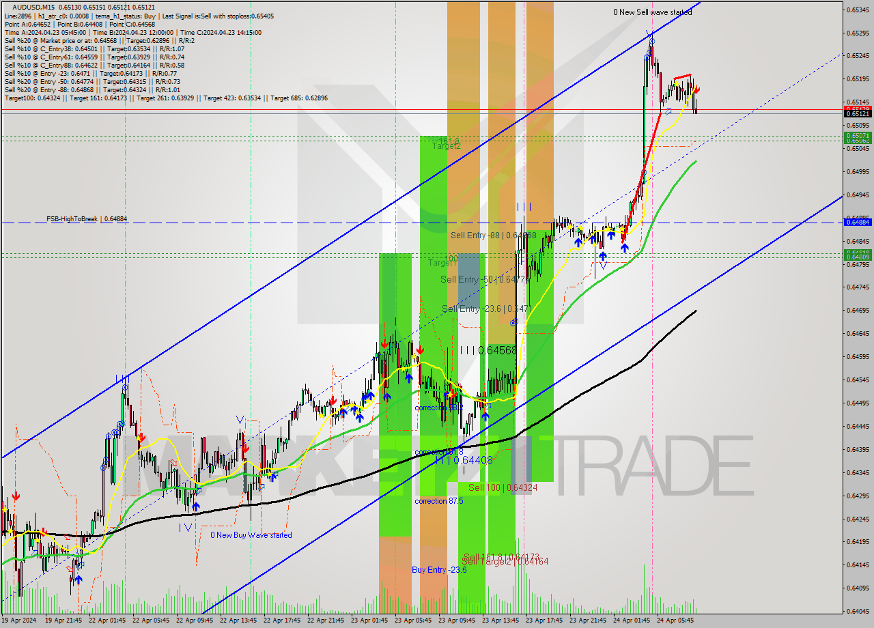Viewport: 874px width, 628px height.
Task: Click the 'Target100: 0.64324' targets info line
Action: [x=166, y=98]
